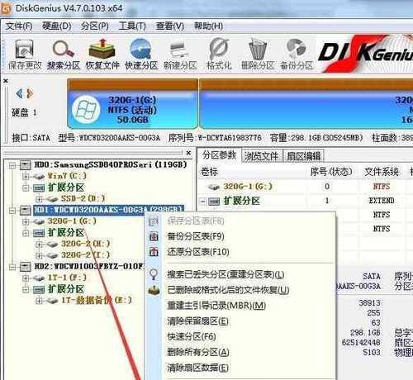Click the drive icon beside 320G-1 (G:) in table

213,188
